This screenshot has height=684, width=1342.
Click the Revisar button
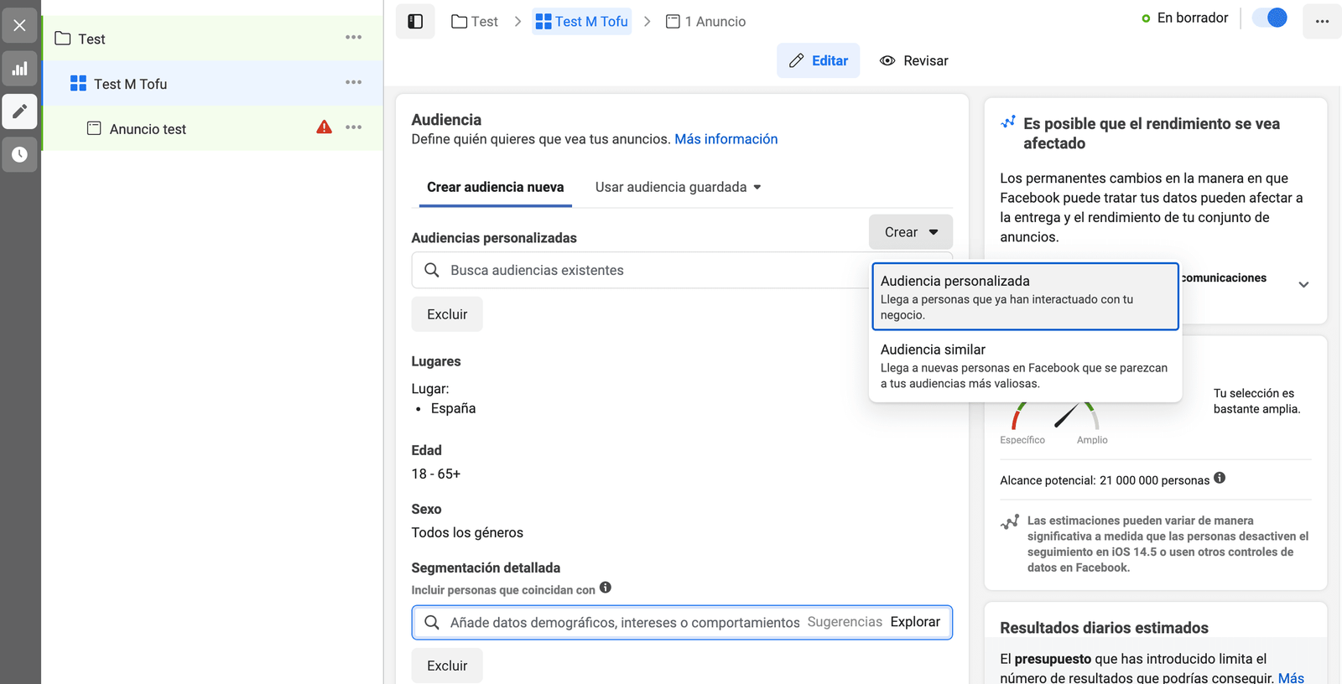point(913,60)
